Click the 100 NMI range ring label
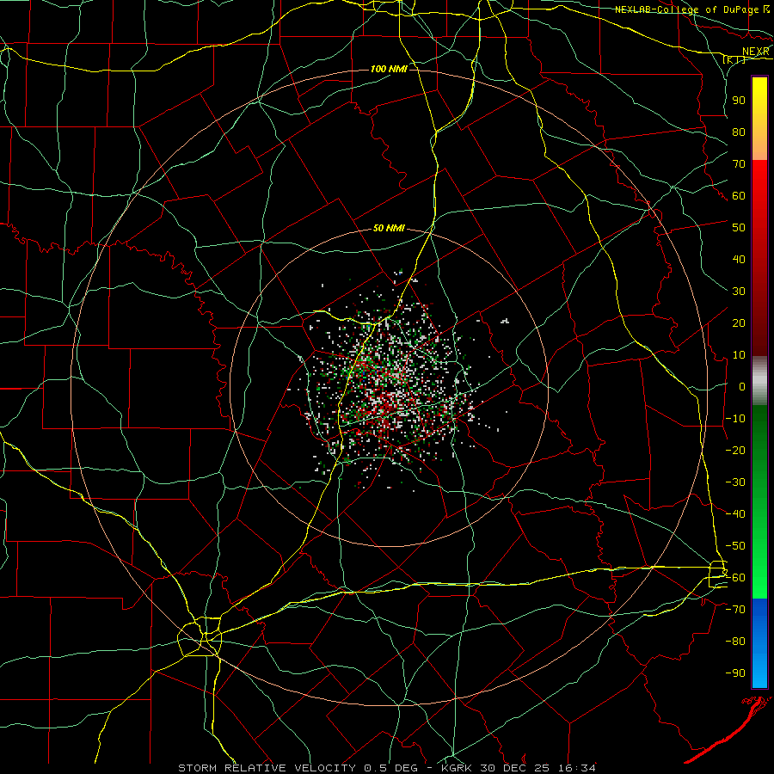The image size is (774, 774). [x=389, y=69]
